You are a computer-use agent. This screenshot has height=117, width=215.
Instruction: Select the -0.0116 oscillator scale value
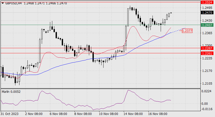(x=207, y=109)
